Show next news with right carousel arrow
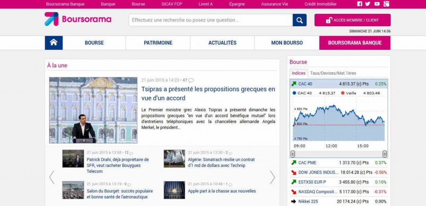The width and height of the screenshot is (426, 206). 272,177
